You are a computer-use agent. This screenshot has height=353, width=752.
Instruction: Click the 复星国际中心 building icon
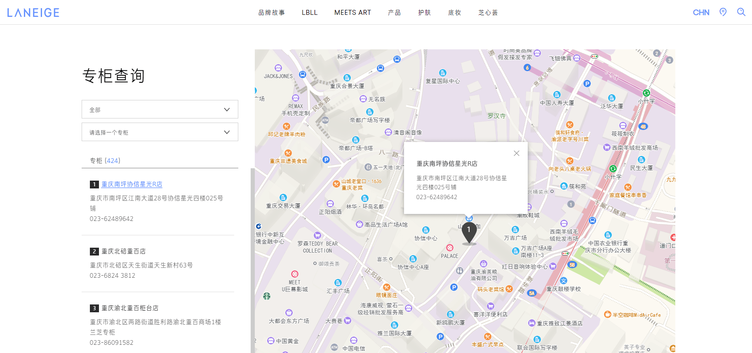point(443,73)
